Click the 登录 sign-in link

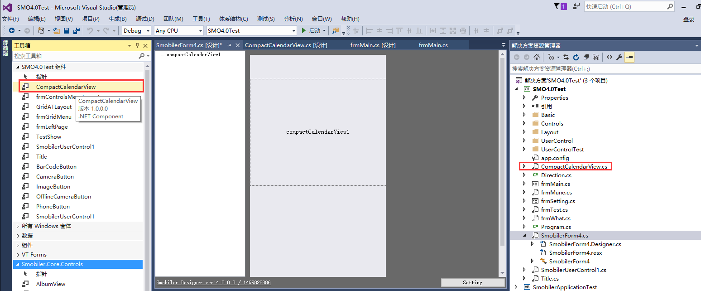[x=689, y=19]
